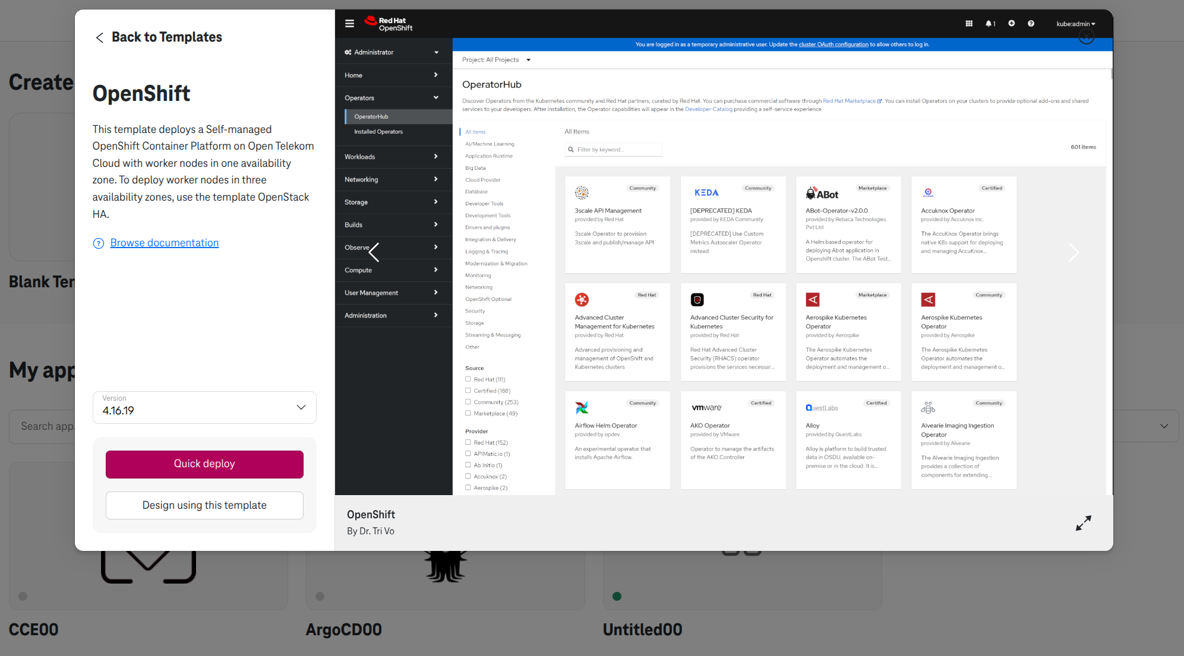1184x656 pixels.
Task: Select the Developer Tools category
Action: (484, 204)
